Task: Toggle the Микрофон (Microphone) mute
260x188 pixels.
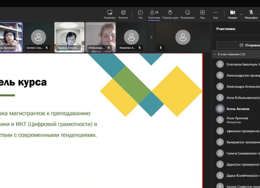Action: click(251, 14)
